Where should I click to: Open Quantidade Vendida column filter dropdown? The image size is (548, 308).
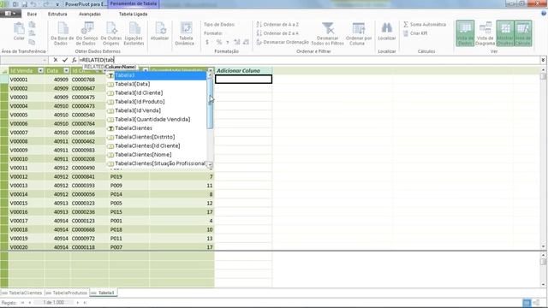(x=210, y=71)
